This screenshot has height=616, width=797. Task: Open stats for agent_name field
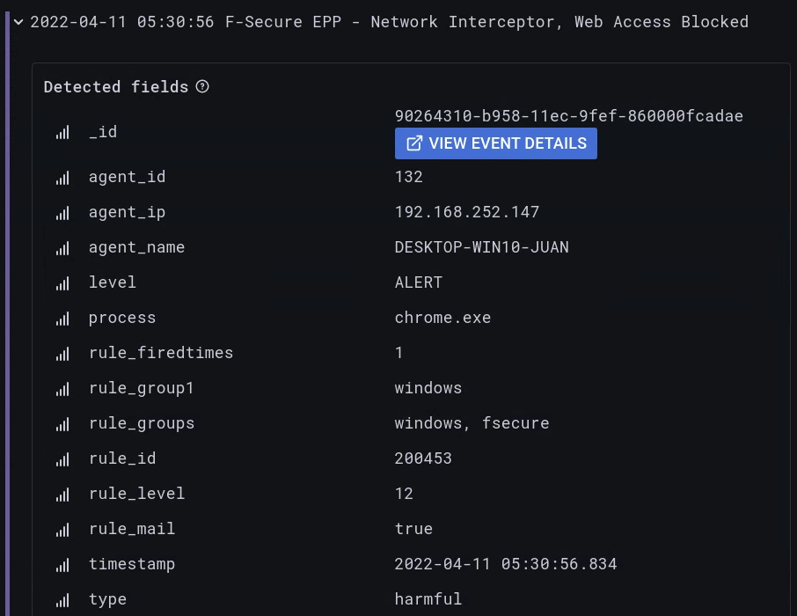click(x=62, y=248)
